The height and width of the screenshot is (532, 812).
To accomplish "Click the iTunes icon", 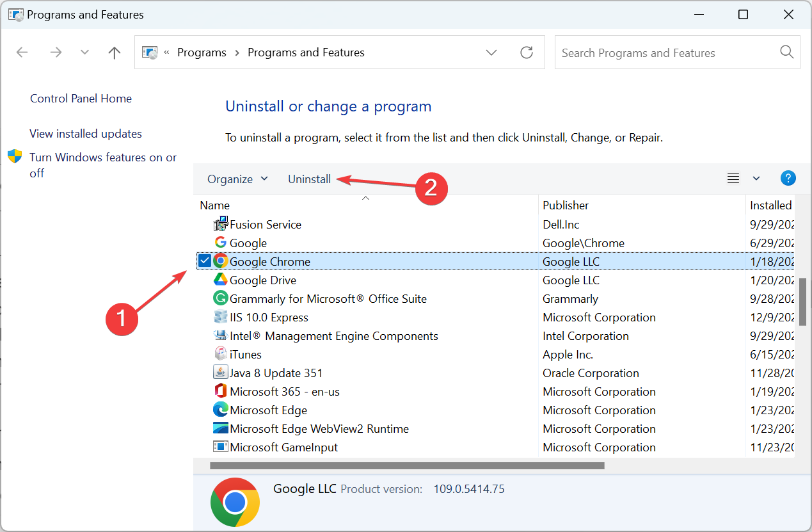I will point(220,354).
